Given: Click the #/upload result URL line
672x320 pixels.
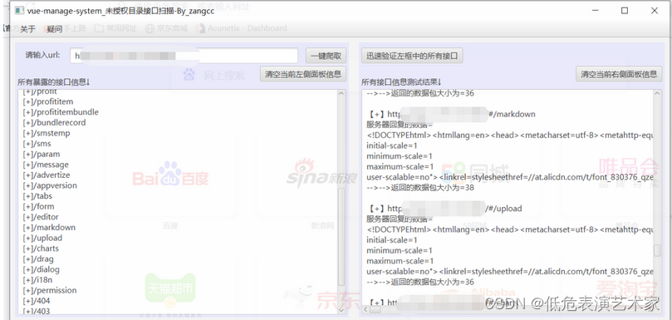Looking at the screenshot, I should [445, 209].
